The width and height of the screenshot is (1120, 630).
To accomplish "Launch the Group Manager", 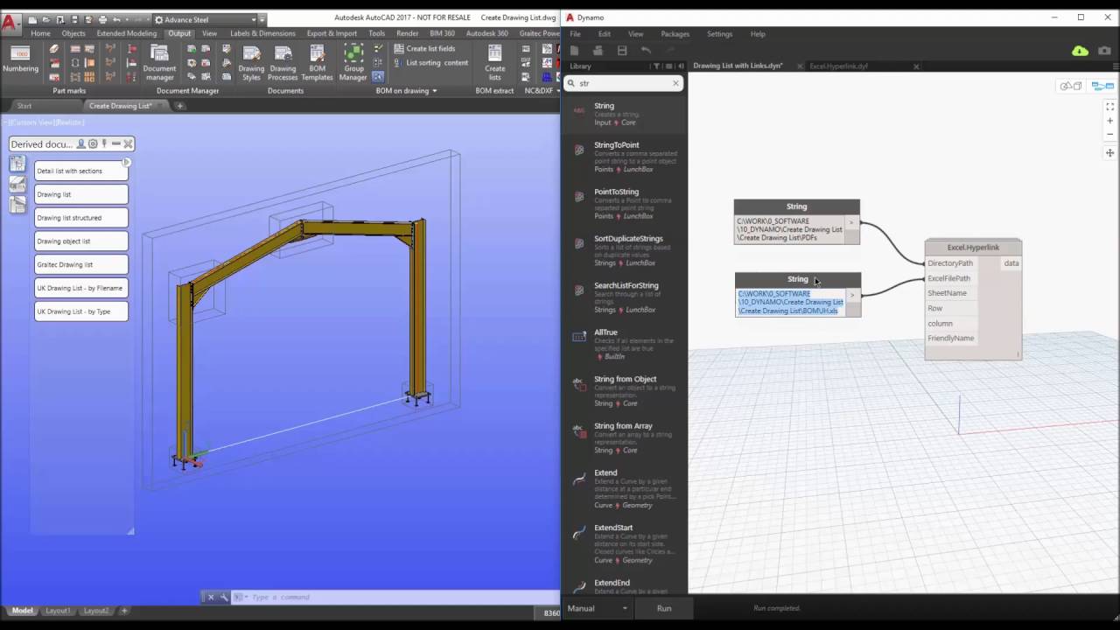I will (353, 62).
